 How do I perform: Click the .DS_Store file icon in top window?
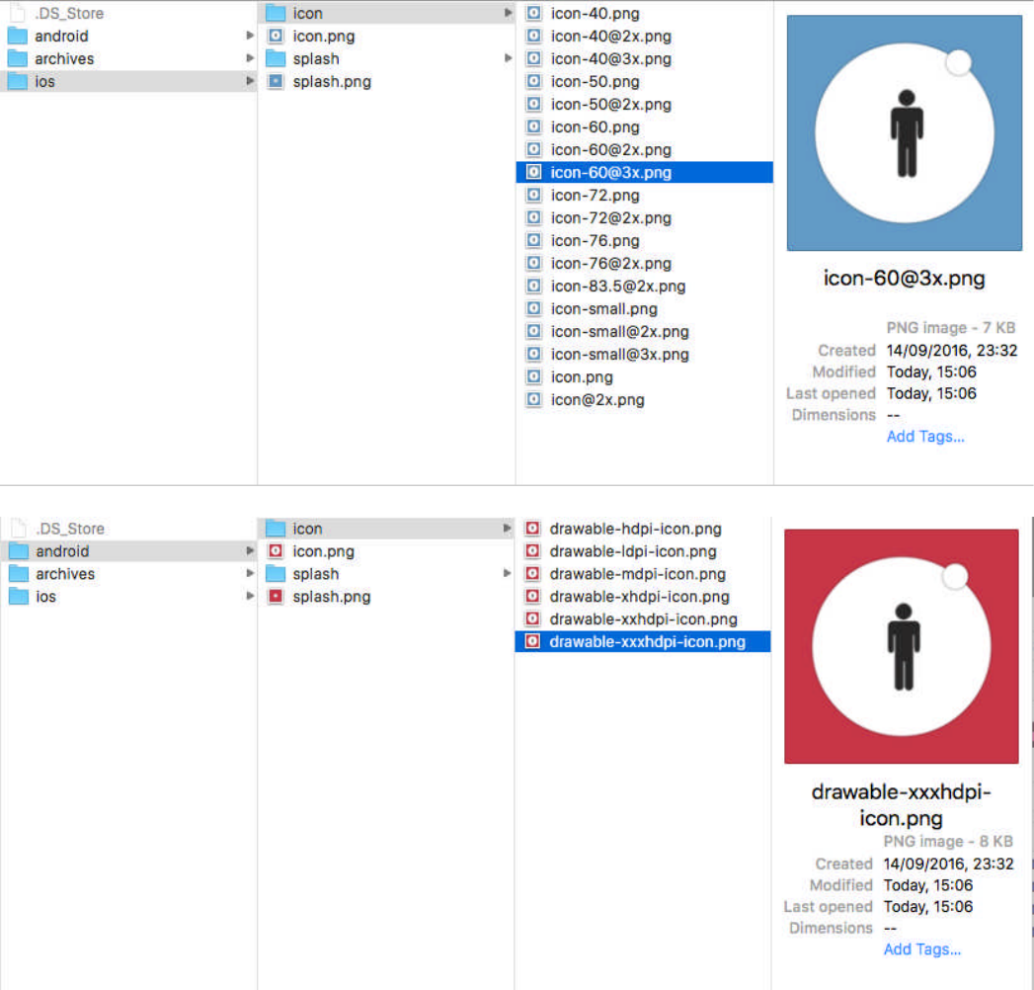click(x=18, y=13)
